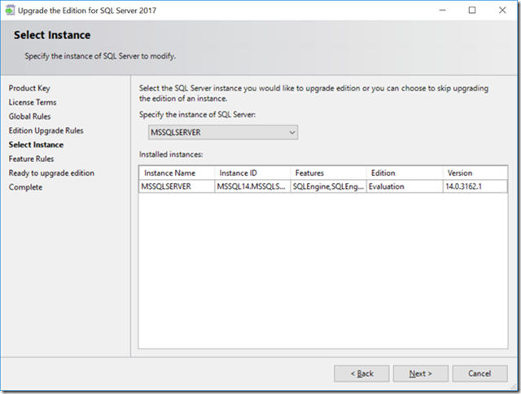Click the Instance ID column header
Viewport: 521px width, 394px height.
[252, 173]
